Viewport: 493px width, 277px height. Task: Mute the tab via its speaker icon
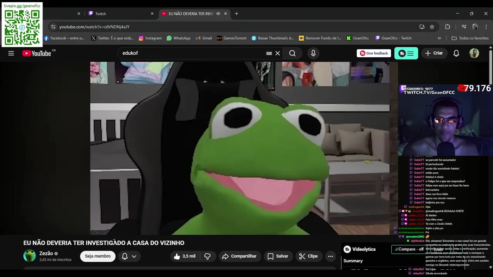tap(218, 13)
